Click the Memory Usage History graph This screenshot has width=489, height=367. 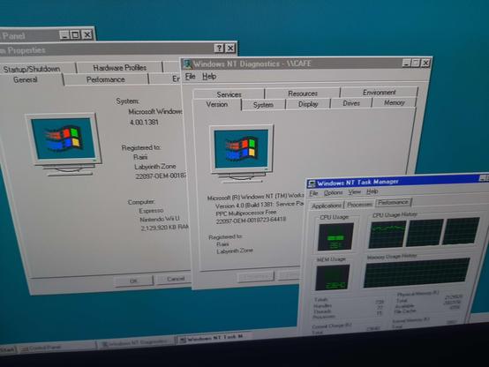coord(417,273)
